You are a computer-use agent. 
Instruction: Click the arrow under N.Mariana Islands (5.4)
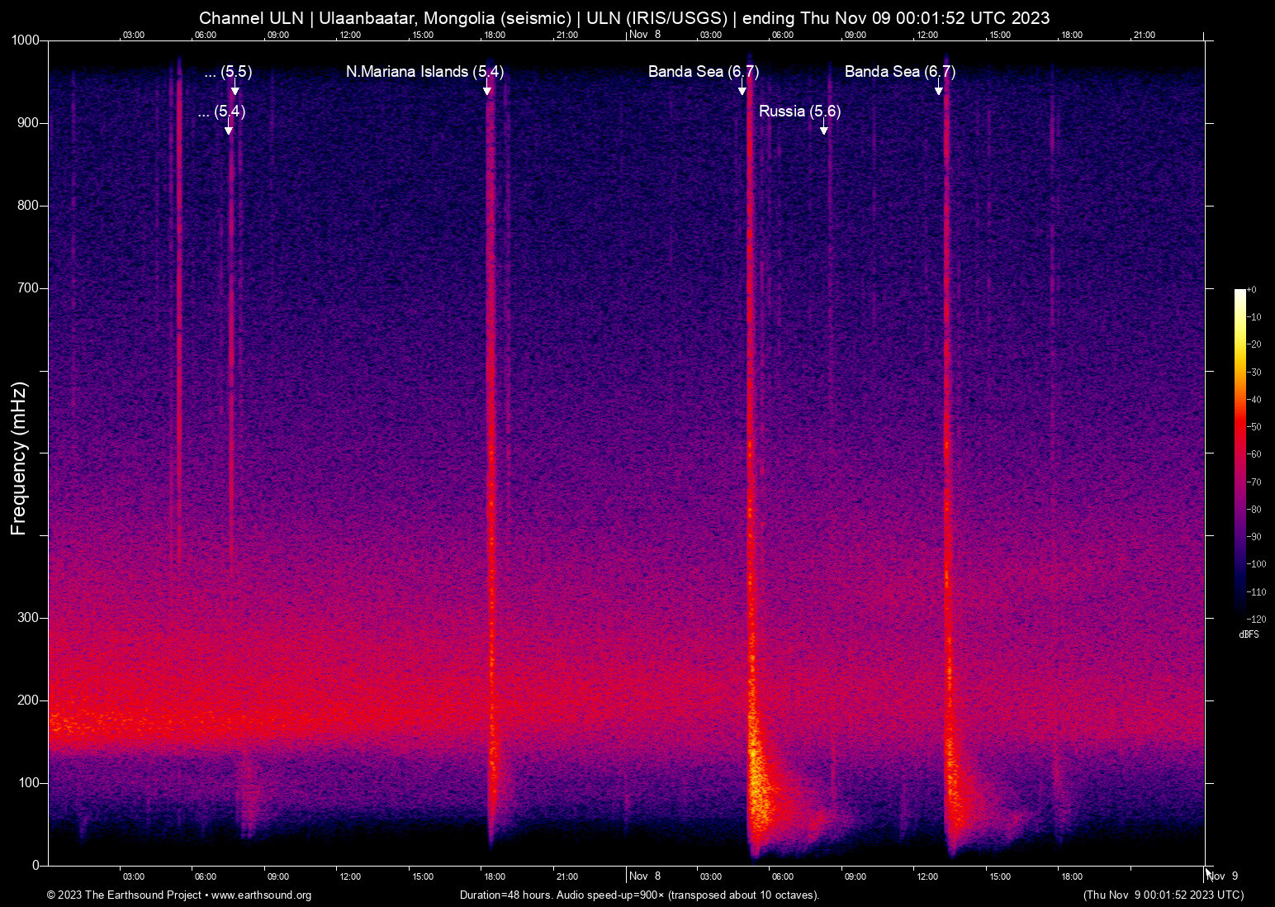[x=487, y=88]
